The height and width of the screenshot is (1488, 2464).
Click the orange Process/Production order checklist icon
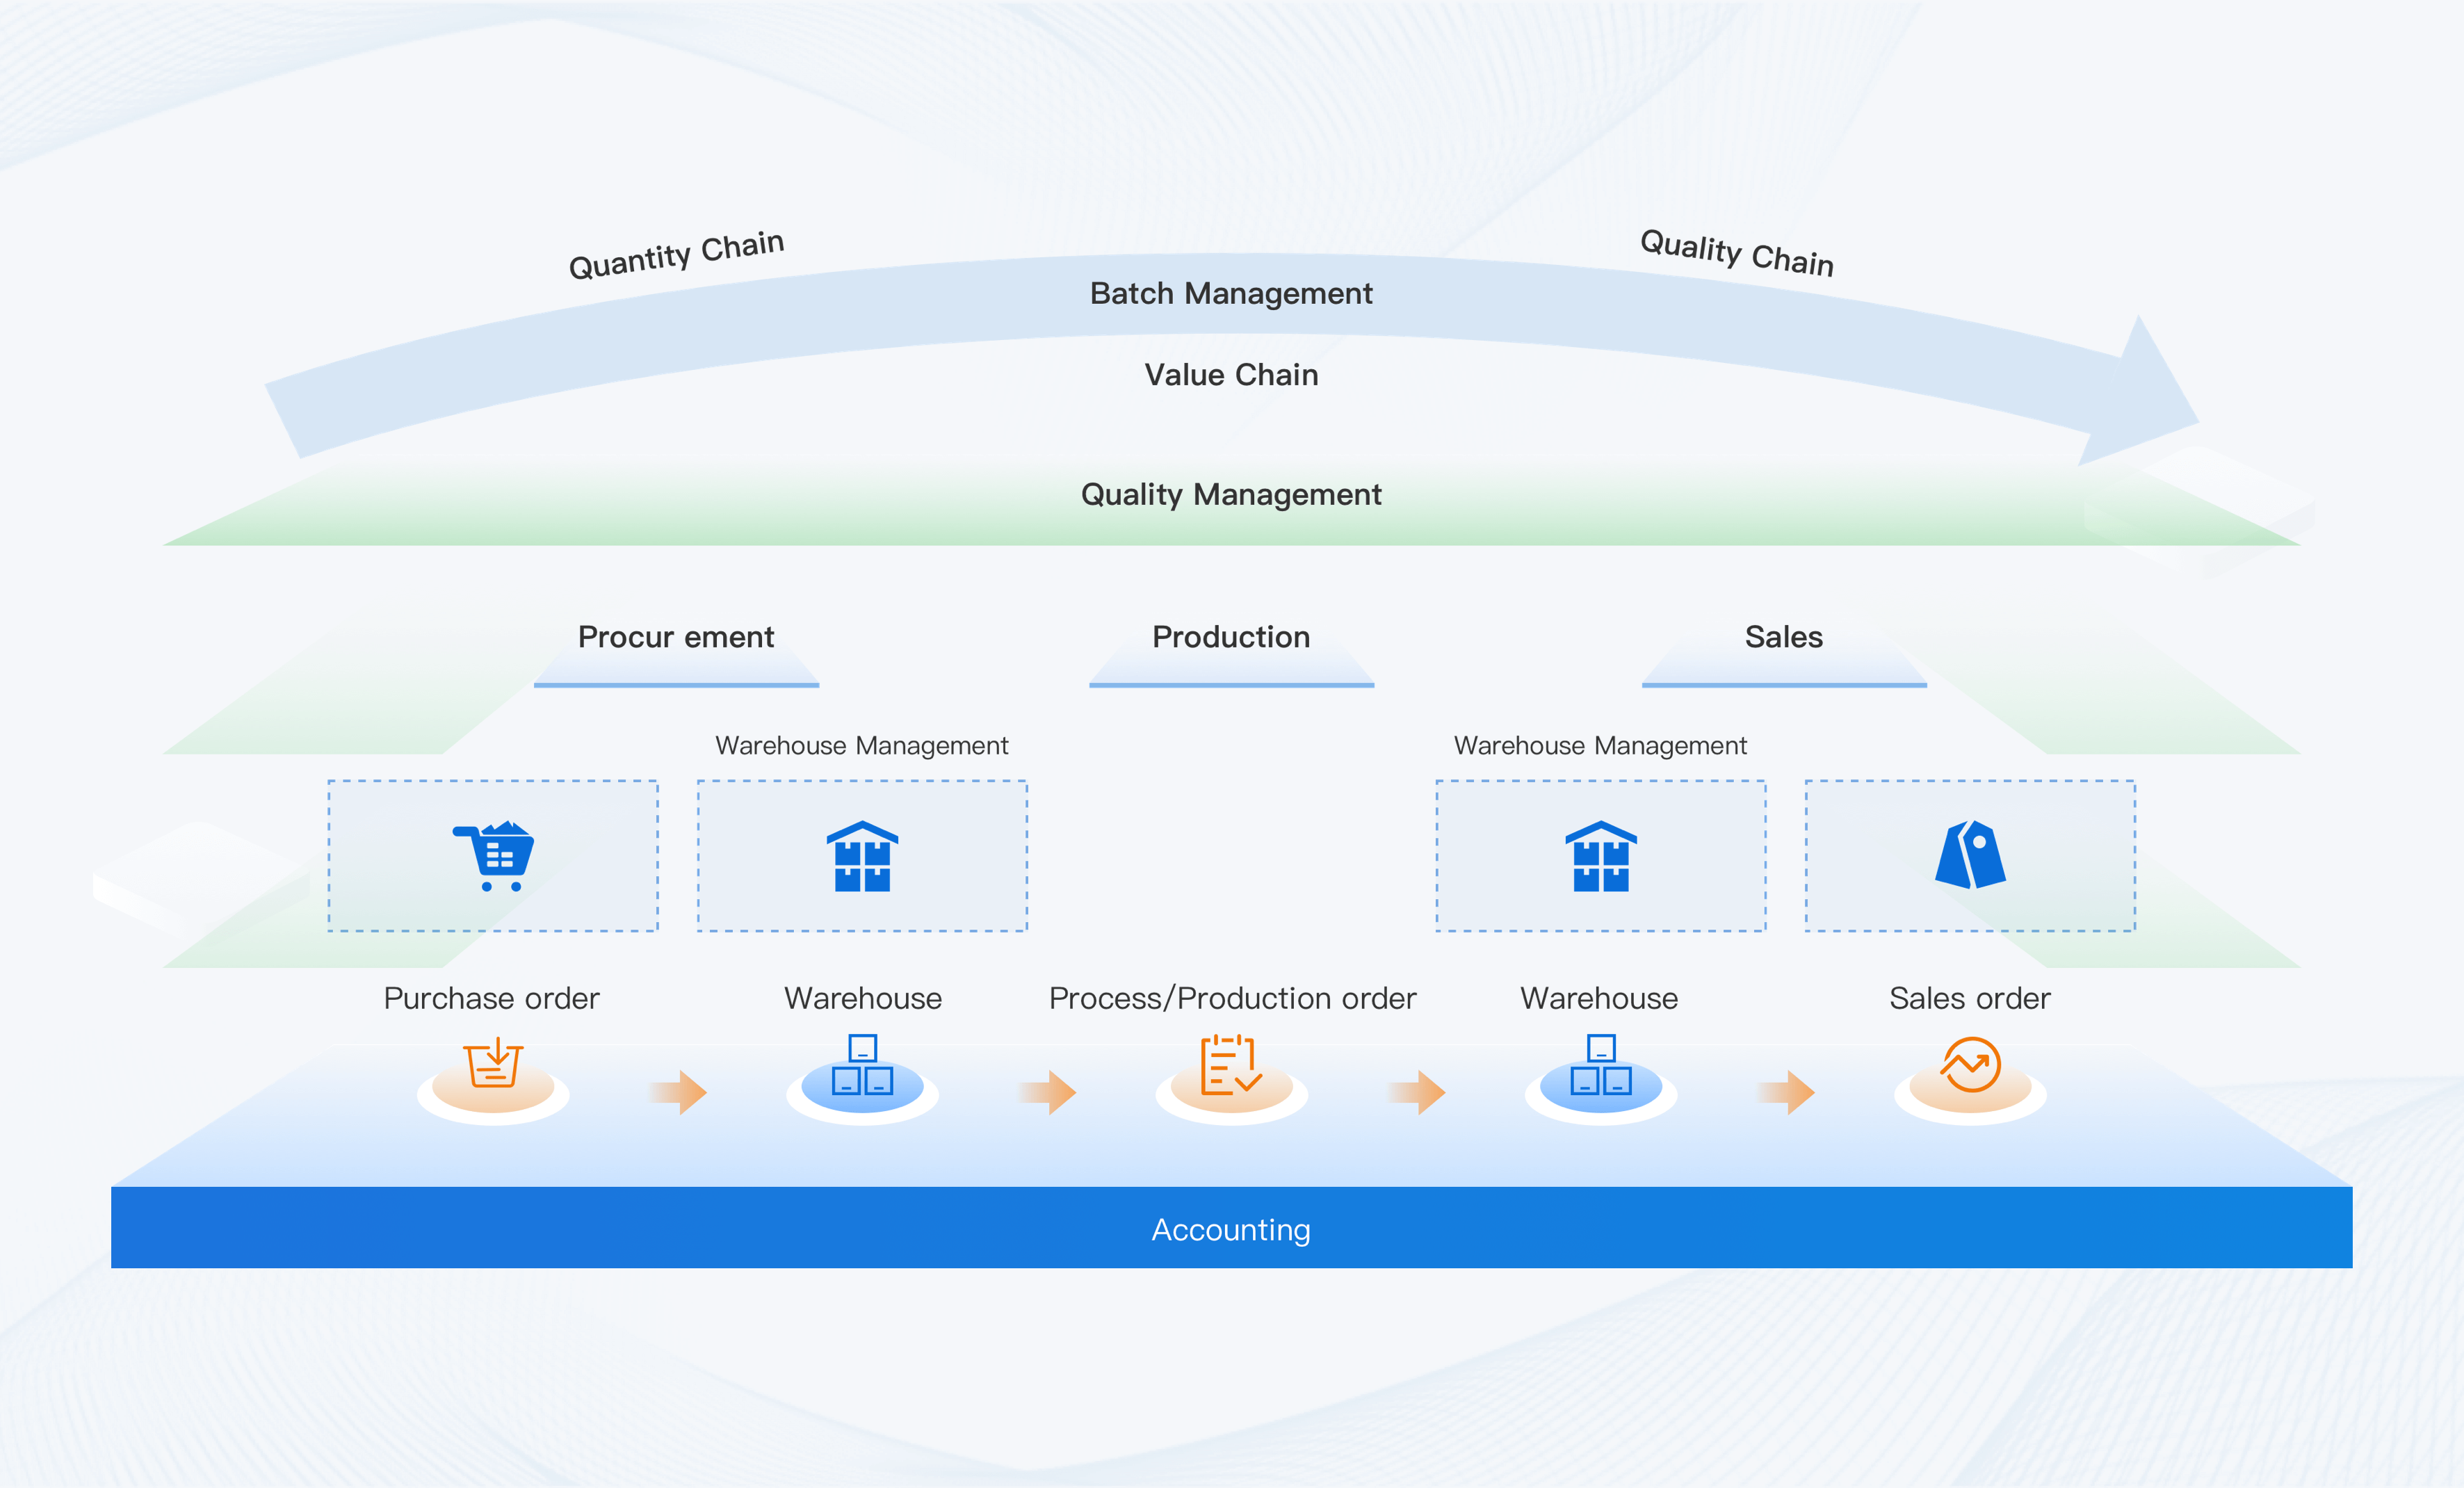click(x=1231, y=1065)
